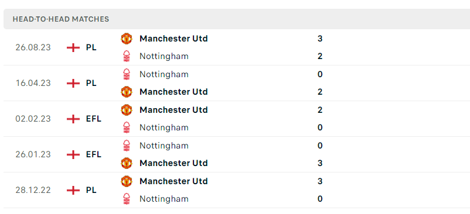Open Manchester Utd name in 02.02.23 match

(173, 110)
